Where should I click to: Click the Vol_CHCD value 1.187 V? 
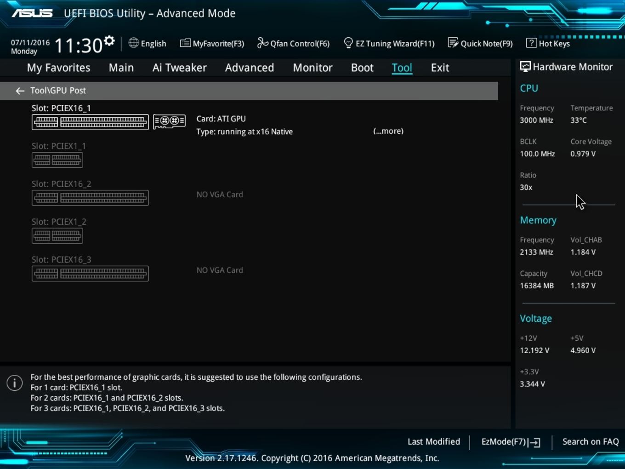583,286
